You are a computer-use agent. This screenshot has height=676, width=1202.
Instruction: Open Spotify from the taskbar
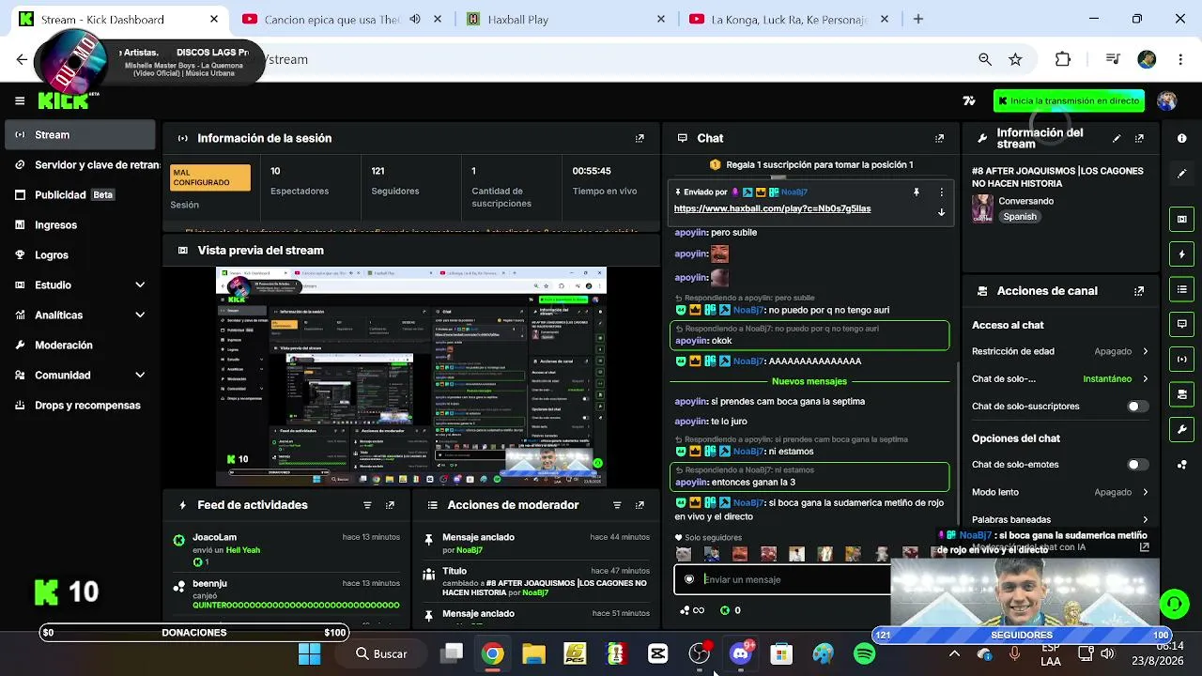[864, 653]
